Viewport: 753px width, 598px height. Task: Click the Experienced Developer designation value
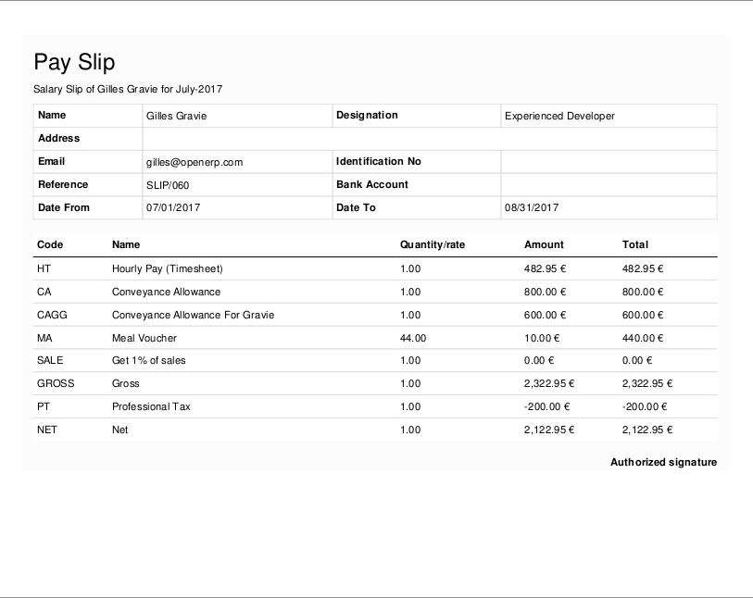coord(559,116)
